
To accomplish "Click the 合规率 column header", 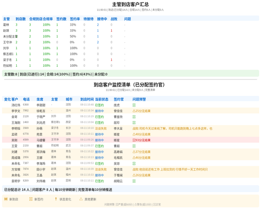I will (48, 19).
